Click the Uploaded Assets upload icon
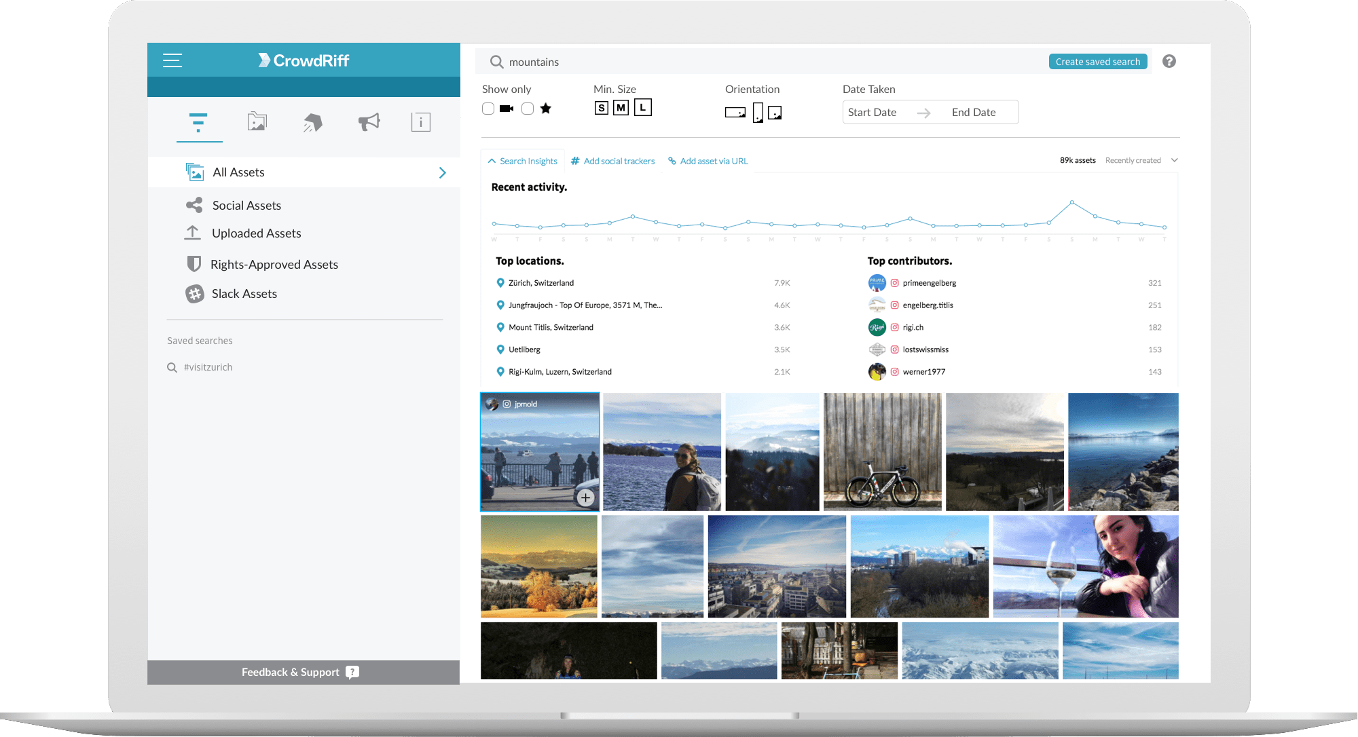The image size is (1358, 737). tap(193, 233)
